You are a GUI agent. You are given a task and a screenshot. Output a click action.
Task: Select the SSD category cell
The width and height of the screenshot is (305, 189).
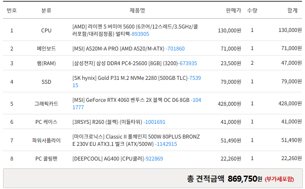coord(46,82)
